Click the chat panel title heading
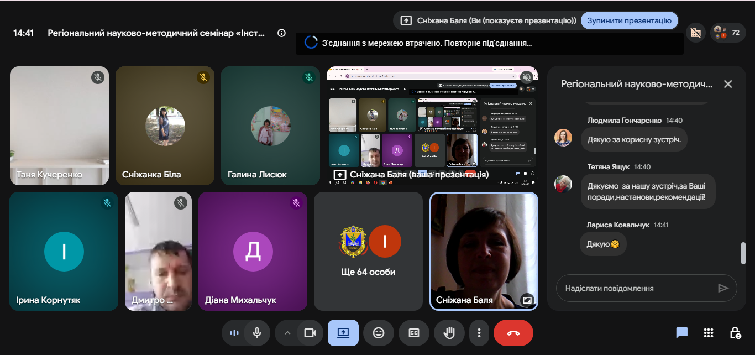The width and height of the screenshot is (755, 355). [x=637, y=84]
